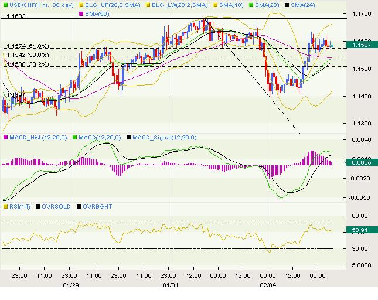Click the 0.0040 MACD axis label
Viewport: 378px width, 300px height.
click(x=362, y=140)
